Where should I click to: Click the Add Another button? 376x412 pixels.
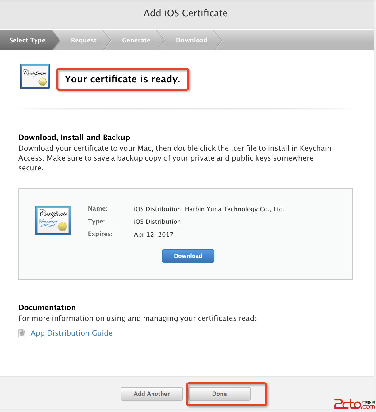pos(152,394)
